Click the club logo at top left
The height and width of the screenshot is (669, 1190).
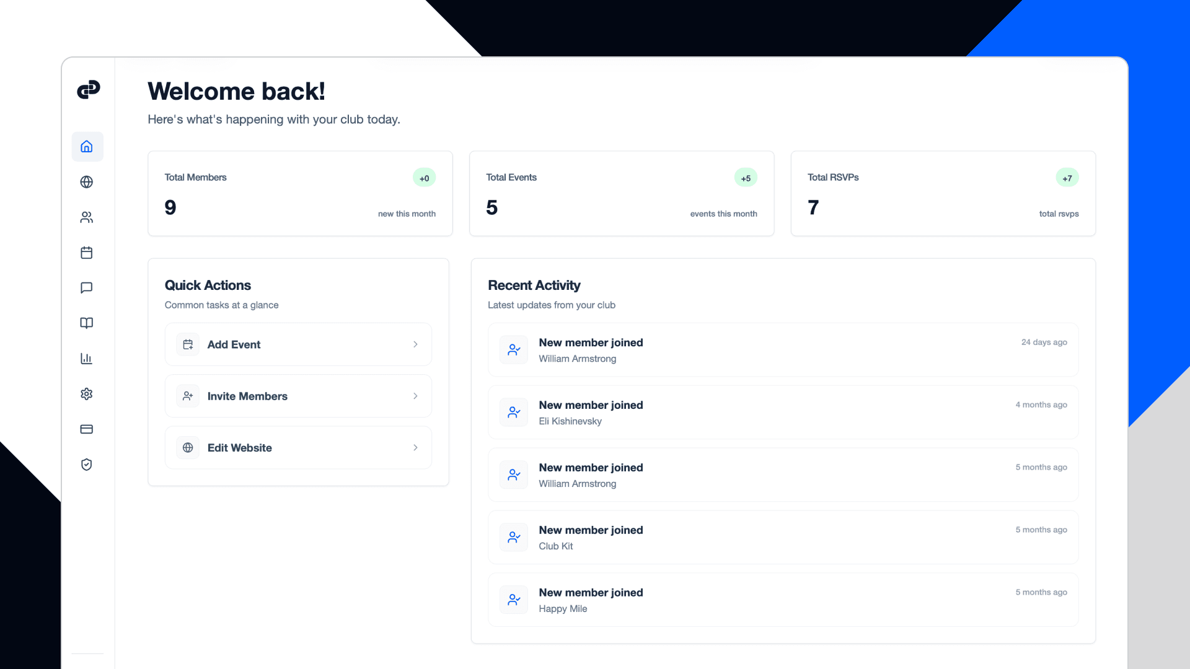[x=89, y=89]
